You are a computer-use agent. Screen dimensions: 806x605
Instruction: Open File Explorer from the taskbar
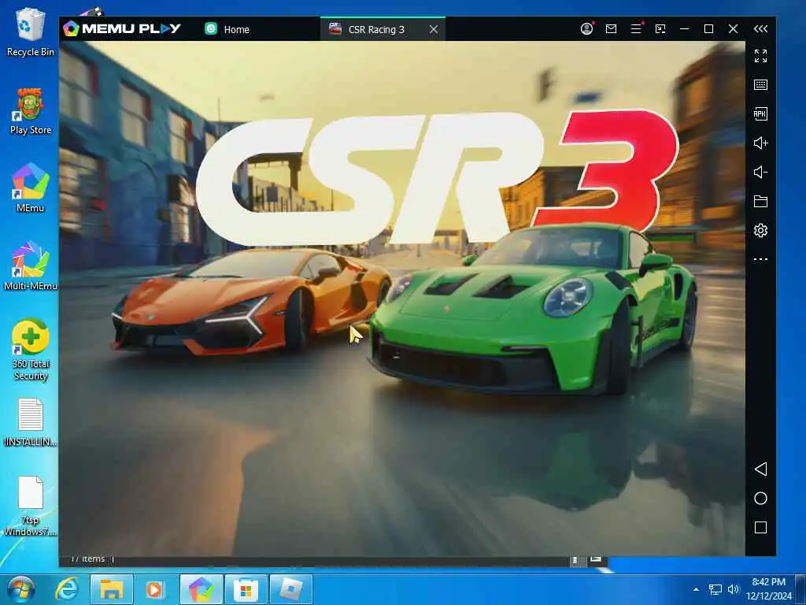point(112,589)
